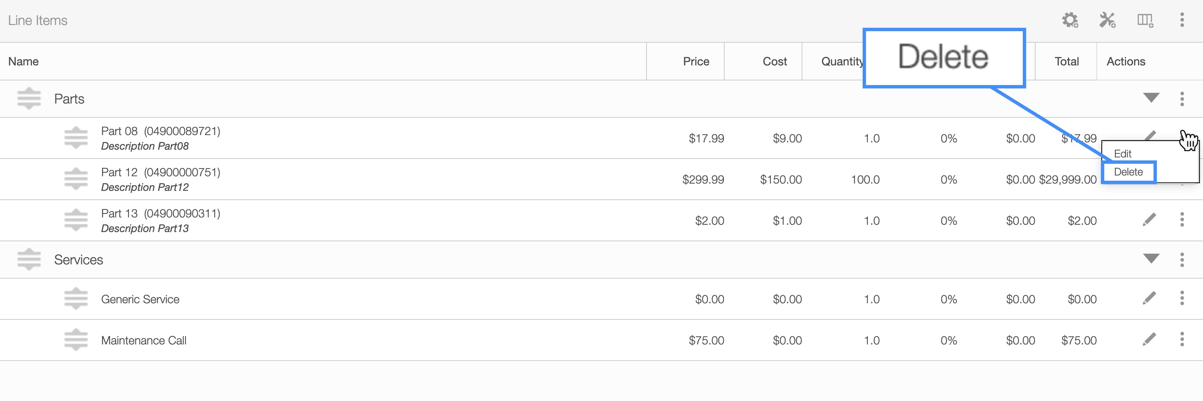
Task: Click the Name column header
Action: pos(23,62)
